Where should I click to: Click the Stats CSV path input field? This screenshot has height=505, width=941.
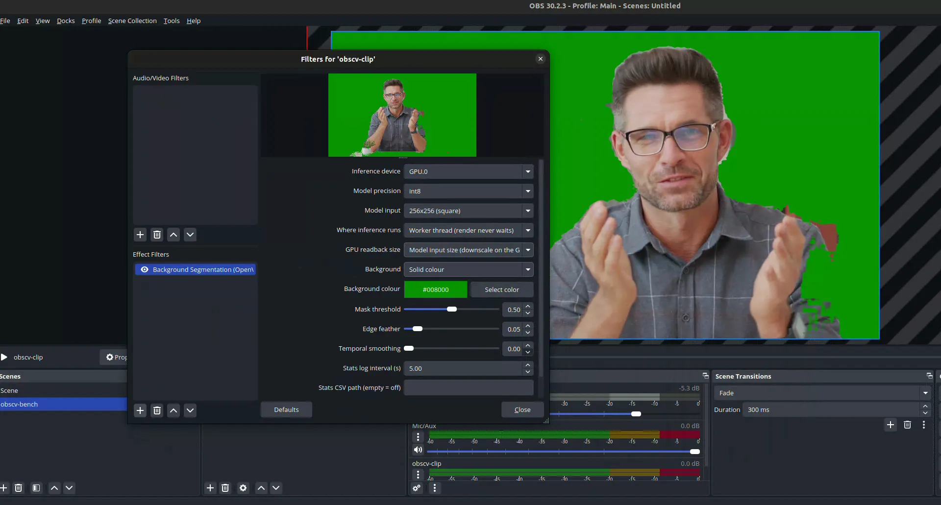tap(469, 387)
